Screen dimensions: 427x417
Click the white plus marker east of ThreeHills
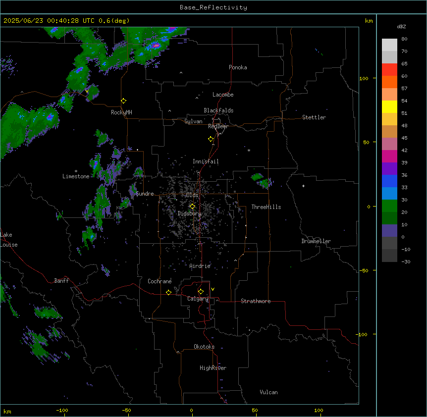(303, 186)
